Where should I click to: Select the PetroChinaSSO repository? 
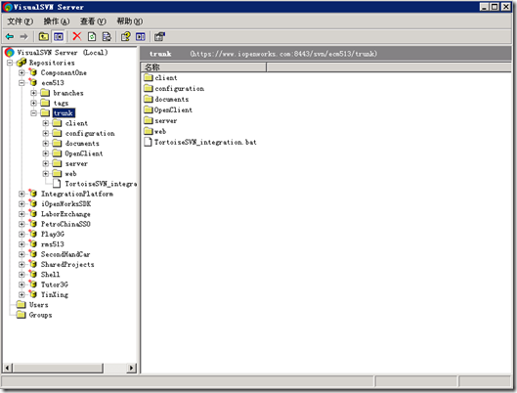tap(65, 224)
